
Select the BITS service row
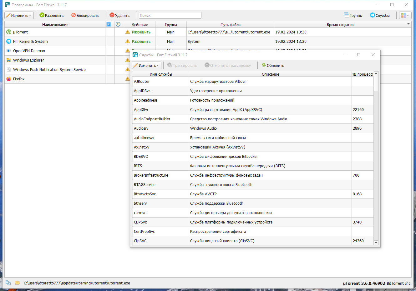(253, 166)
